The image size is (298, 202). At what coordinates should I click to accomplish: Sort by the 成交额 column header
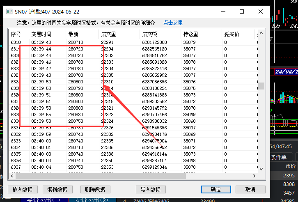160,34
